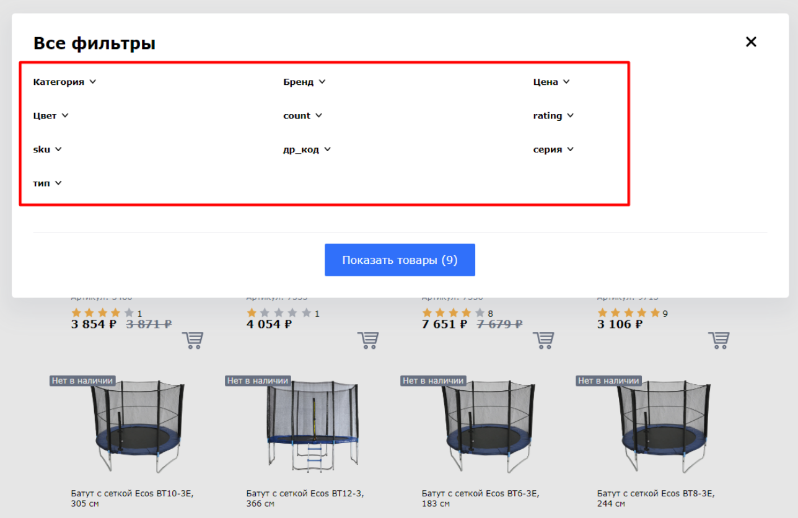Open the 'Батут с сеткой Ecos BT12-3' link
Screen dimensions: 798x518
[304, 494]
